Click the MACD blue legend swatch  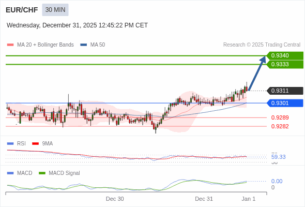point(10,173)
